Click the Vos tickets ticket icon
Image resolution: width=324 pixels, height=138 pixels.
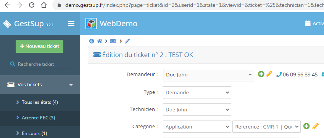pos(11,85)
